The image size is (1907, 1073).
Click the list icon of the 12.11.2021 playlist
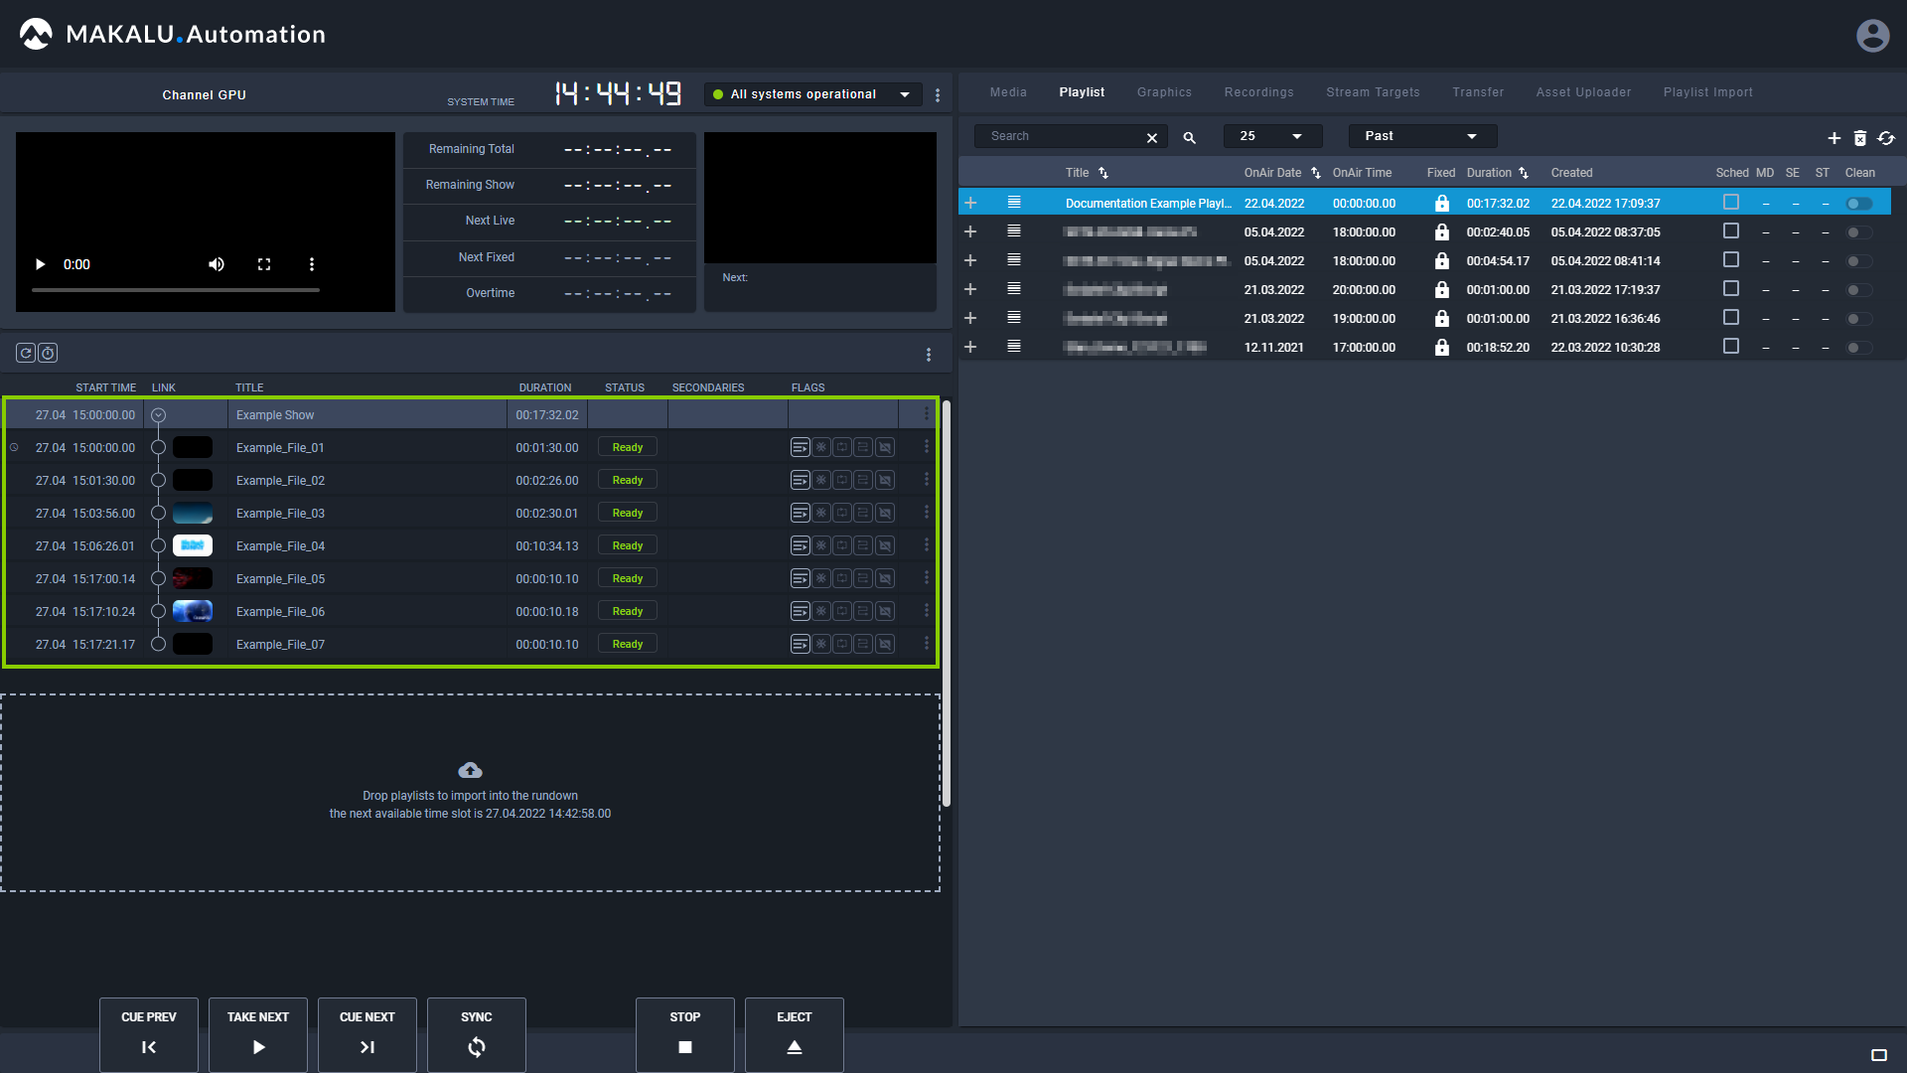coord(1014,347)
